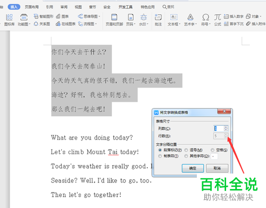The height and width of the screenshot is (208, 266).
Task: Click 插入附件 insert attachment
Action: (x=255, y=24)
